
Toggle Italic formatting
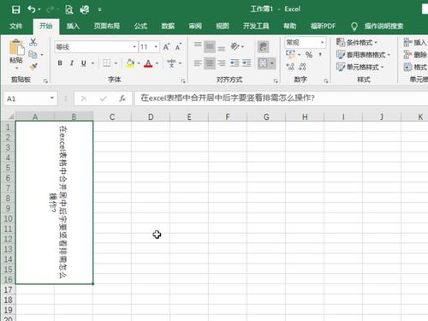click(72, 63)
